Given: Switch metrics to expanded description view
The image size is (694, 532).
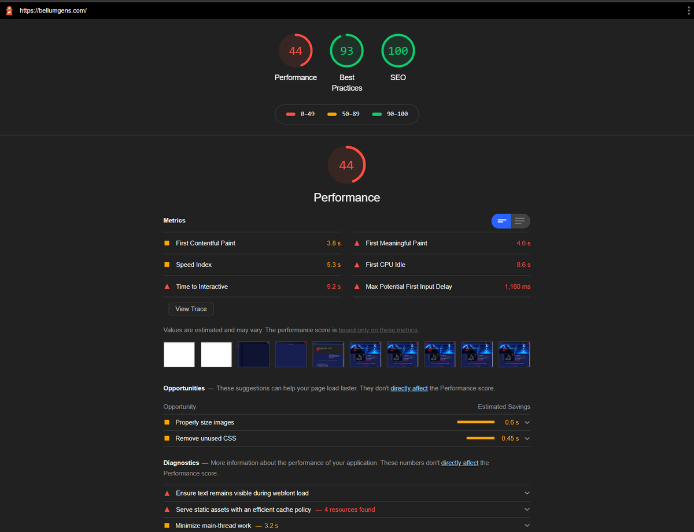Looking at the screenshot, I should (x=520, y=221).
